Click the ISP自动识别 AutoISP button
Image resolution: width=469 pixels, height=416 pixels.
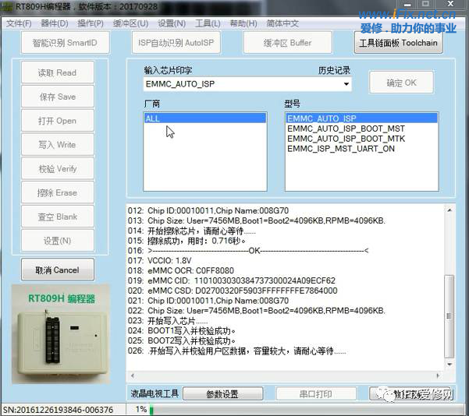(x=176, y=43)
